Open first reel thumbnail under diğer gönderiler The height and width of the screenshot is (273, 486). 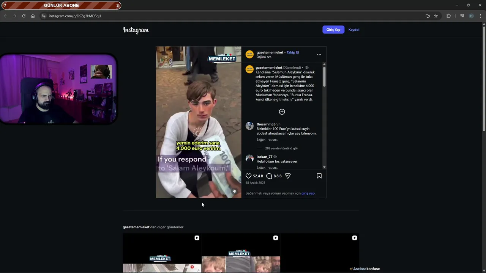coord(162,253)
